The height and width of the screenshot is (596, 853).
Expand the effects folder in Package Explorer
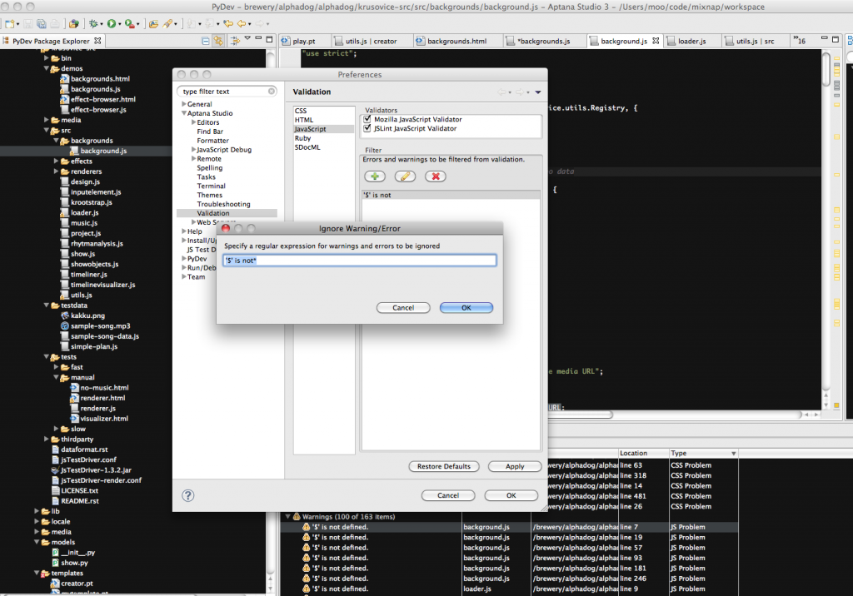point(56,161)
